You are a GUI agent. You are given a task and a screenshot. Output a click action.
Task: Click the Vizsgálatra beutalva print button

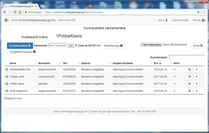tap(22, 52)
